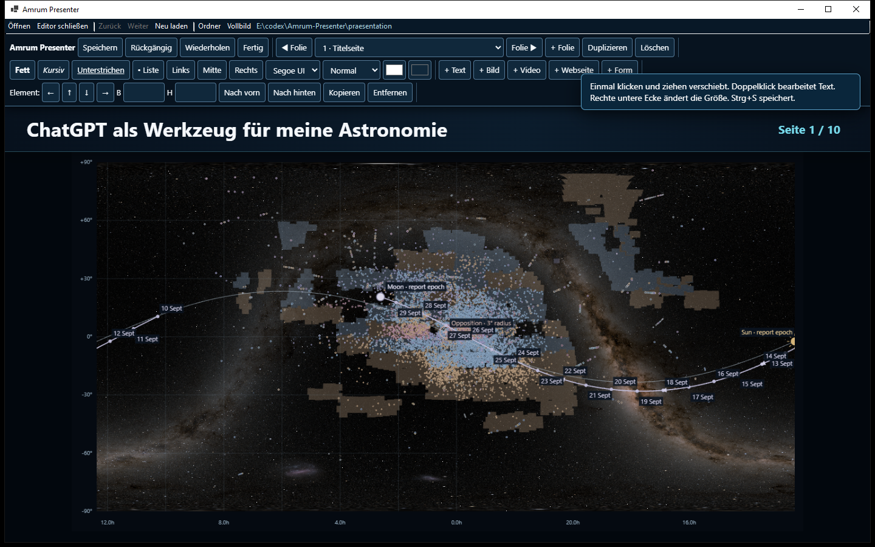Toggle Unterstrichen underline formatting
The width and height of the screenshot is (875, 547).
pyautogui.click(x=101, y=71)
